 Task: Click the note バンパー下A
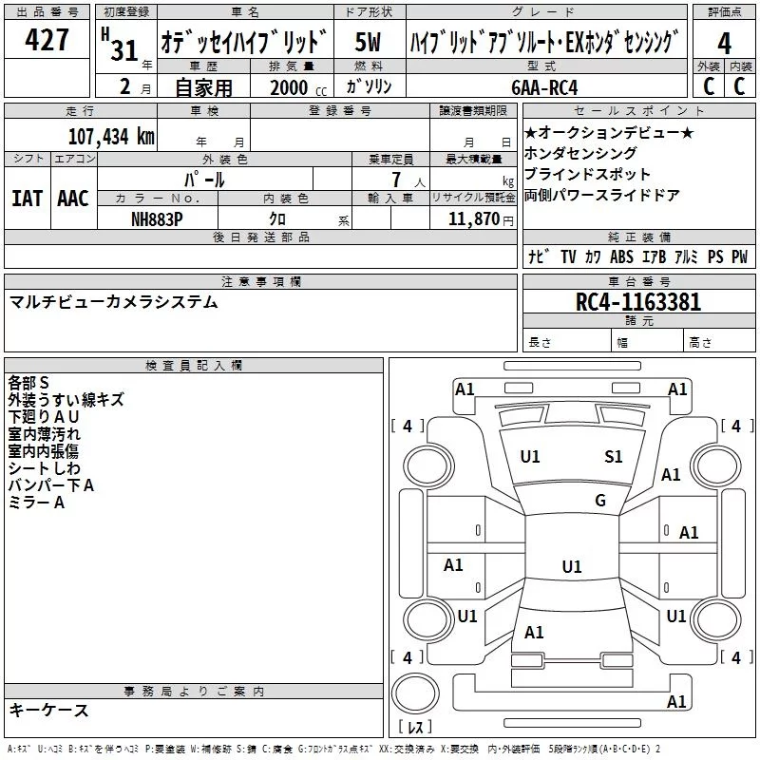(x=51, y=484)
